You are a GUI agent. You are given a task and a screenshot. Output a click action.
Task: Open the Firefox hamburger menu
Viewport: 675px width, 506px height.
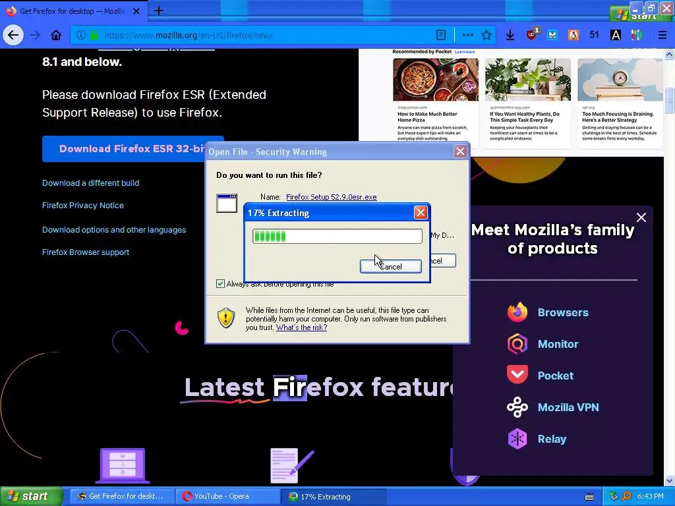click(662, 36)
